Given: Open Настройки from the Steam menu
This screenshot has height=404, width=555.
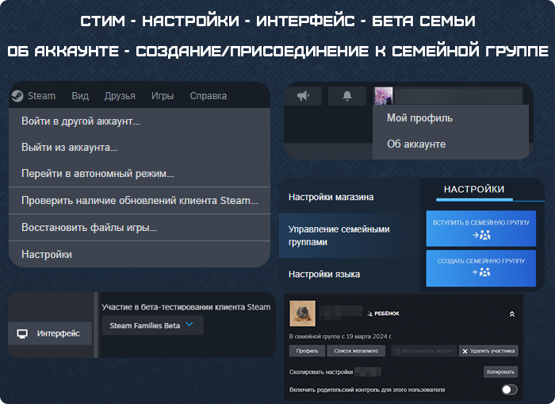Looking at the screenshot, I should pos(140,255).
